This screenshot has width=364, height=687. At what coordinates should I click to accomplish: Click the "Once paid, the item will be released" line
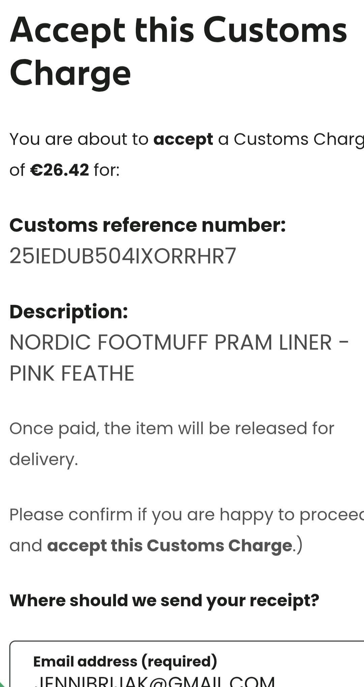pyautogui.click(x=172, y=428)
